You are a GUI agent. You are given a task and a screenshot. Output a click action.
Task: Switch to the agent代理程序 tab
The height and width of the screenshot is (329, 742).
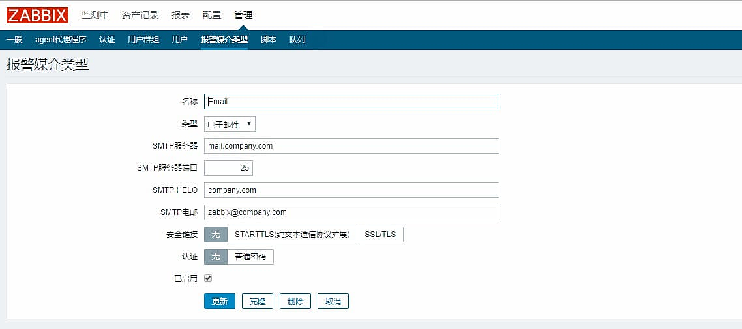[x=61, y=40]
